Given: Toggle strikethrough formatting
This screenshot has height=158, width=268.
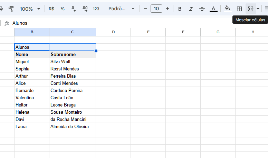Looking at the screenshot, I should point(202,9).
